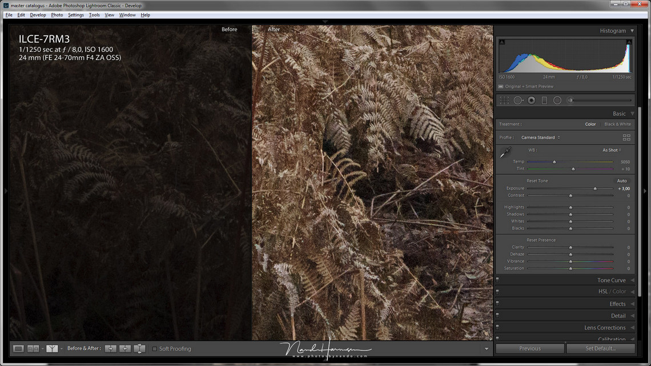Select the Crop Overlay tool

pyautogui.click(x=504, y=100)
